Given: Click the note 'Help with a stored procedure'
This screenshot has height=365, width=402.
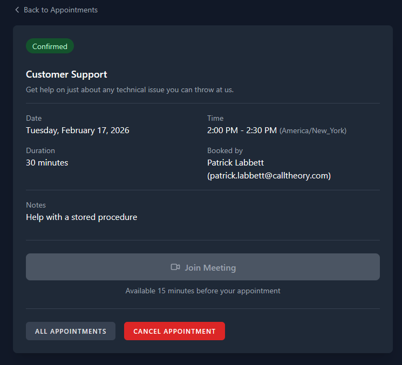Looking at the screenshot, I should [81, 217].
